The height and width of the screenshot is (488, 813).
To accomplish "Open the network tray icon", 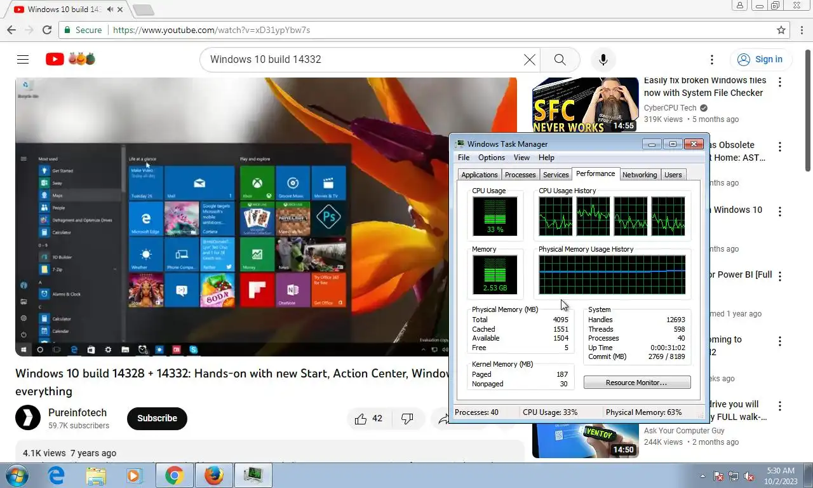I will 734,476.
